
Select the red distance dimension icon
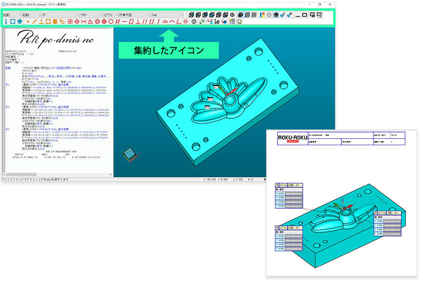(84, 22)
